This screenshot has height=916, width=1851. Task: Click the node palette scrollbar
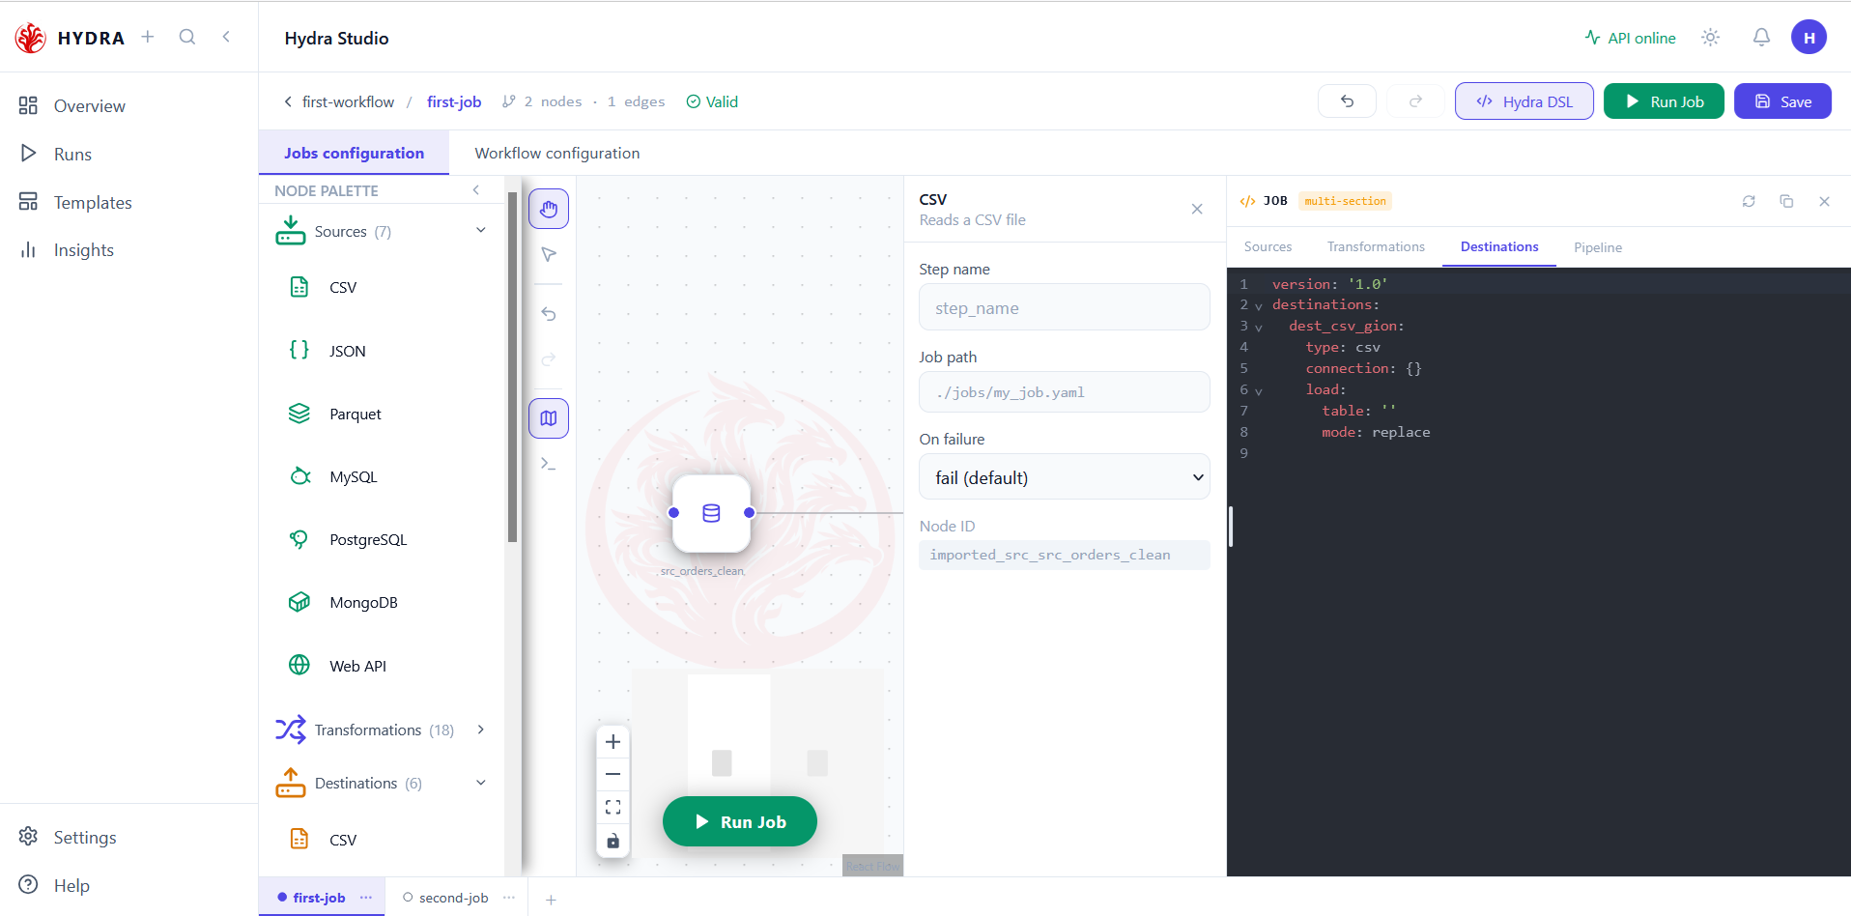coord(512,367)
